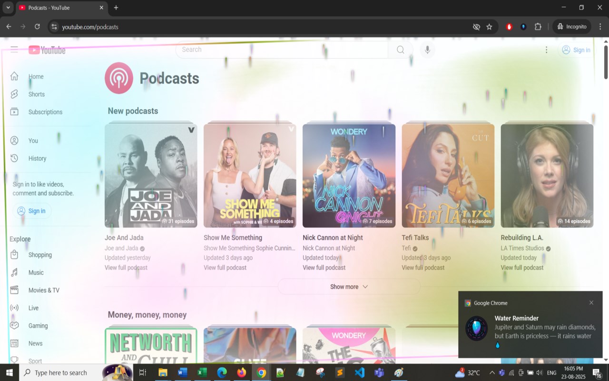Open Networth and Chill podcast thumbnail
The height and width of the screenshot is (381, 609).
coord(151,345)
